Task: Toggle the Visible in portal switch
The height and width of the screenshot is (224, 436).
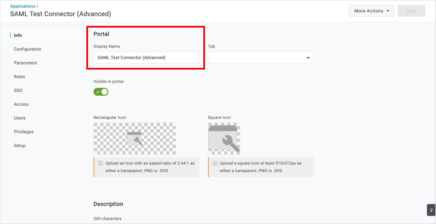Action: pos(101,92)
